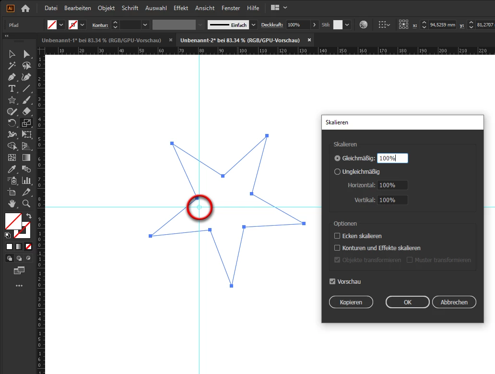Screen dimensions: 495x374
Task: Collapse the toolbar with double arrows
Action: click(x=6, y=36)
